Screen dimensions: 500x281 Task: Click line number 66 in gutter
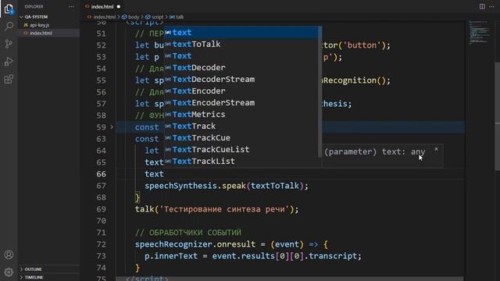pos(101,174)
